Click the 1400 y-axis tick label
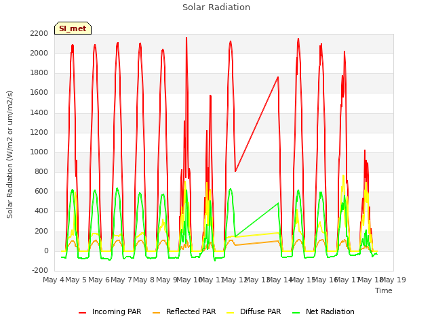Viewport: 434px width, 325px height. (39, 112)
